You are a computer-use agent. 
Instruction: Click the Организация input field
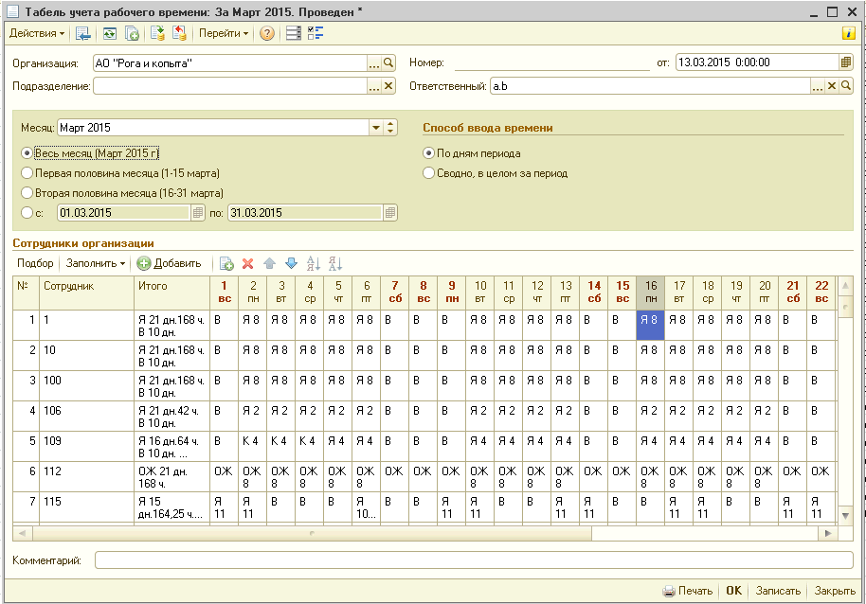click(230, 62)
